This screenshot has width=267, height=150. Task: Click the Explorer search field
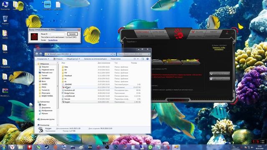click(x=134, y=54)
